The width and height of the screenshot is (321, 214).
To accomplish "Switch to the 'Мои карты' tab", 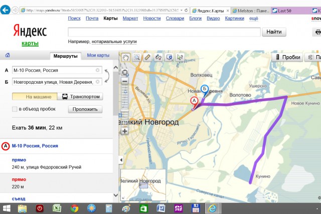I will tap(98, 55).
